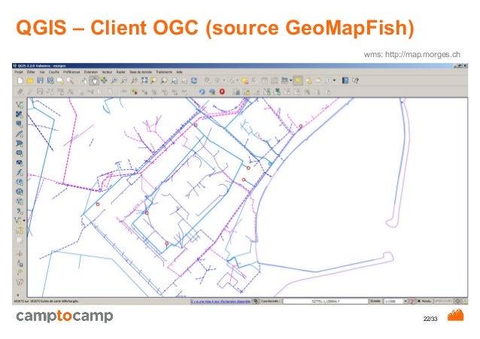Click Pan map to selection icon
Image resolution: width=480 pixels, height=339 pixels.
(x=104, y=80)
